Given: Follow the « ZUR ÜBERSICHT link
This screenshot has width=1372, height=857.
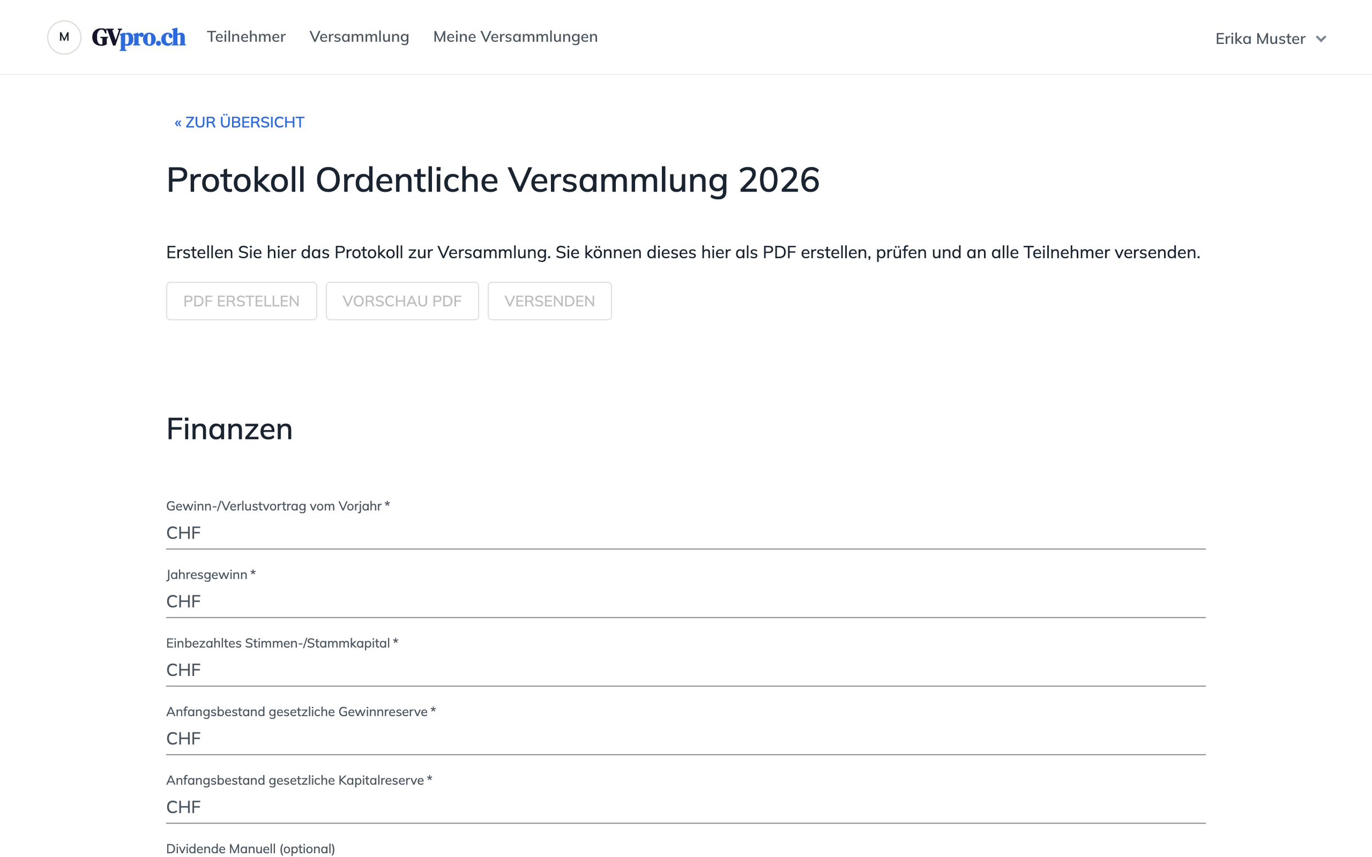Looking at the screenshot, I should [x=239, y=122].
